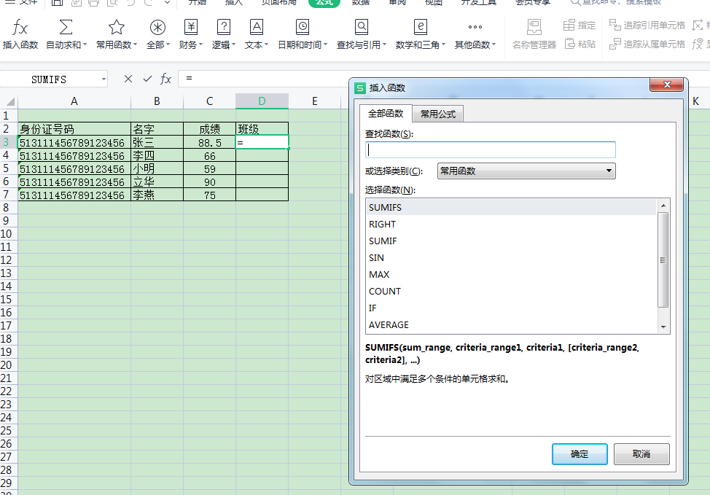Screen dimensions: 710x495
Task: Open the Name Manager icon
Action: (x=534, y=27)
